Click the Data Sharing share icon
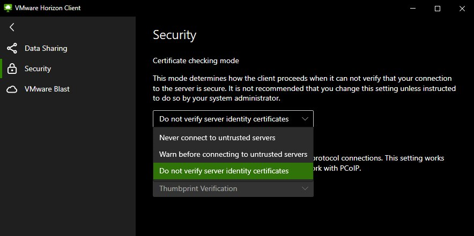 12,48
